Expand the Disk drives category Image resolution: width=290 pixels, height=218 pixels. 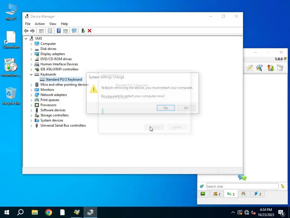31,49
